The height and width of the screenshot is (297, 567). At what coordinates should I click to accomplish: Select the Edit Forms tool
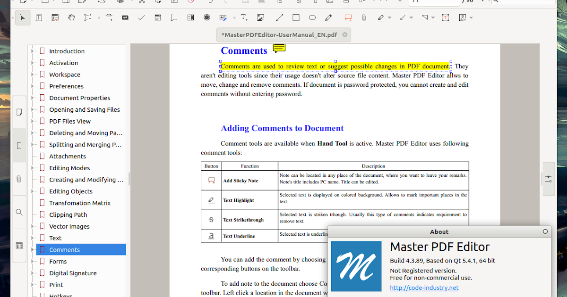55,18
